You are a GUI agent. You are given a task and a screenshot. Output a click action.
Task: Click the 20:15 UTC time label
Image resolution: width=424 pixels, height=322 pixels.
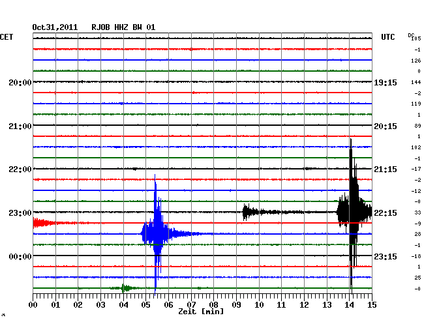(386, 126)
